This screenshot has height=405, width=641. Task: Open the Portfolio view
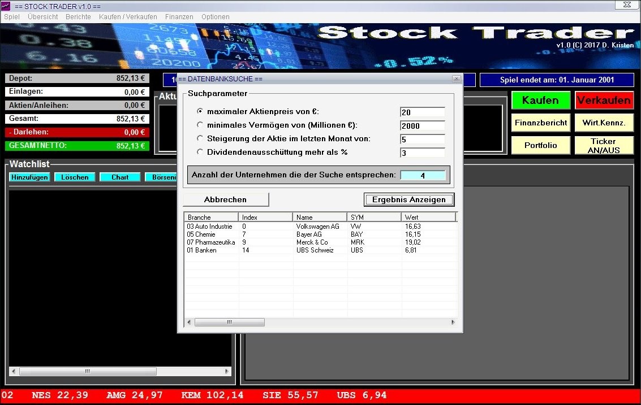(540, 145)
